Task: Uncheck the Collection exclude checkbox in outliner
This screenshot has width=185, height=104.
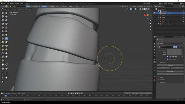Action: pos(158,11)
